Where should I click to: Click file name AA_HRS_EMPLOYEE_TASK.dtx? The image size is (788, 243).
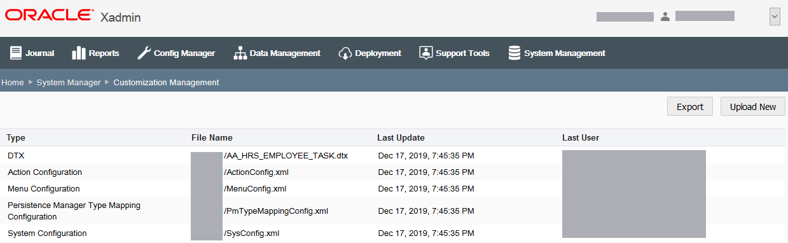coord(286,155)
